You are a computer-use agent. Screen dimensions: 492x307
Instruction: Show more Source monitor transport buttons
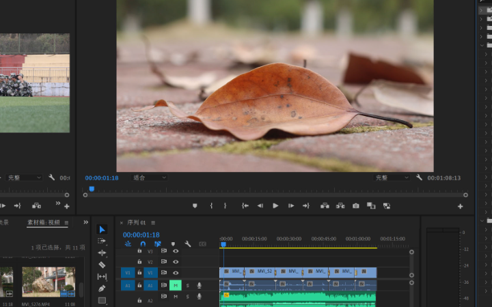point(58,203)
